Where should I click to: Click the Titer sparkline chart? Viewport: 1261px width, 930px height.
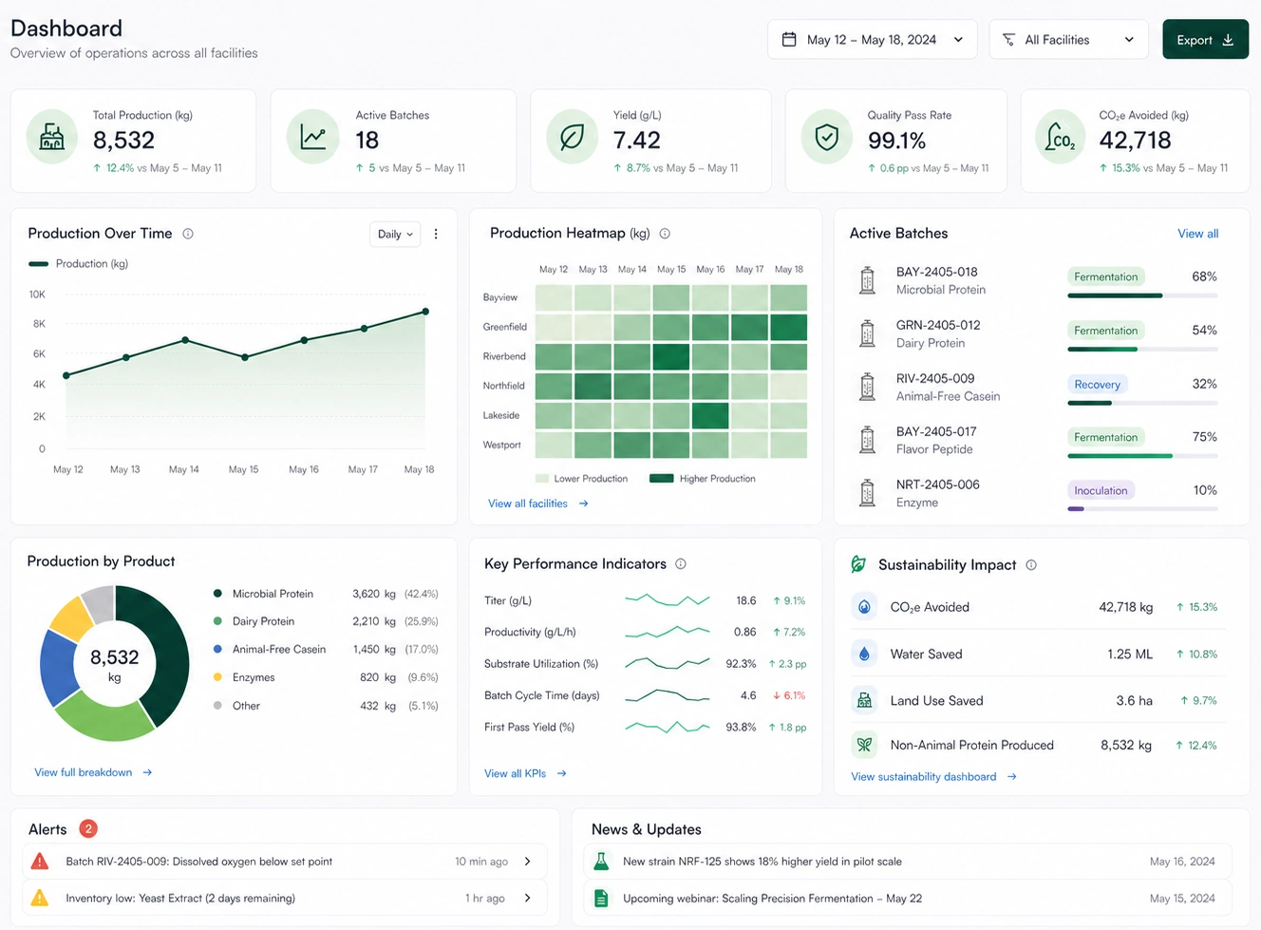click(667, 600)
